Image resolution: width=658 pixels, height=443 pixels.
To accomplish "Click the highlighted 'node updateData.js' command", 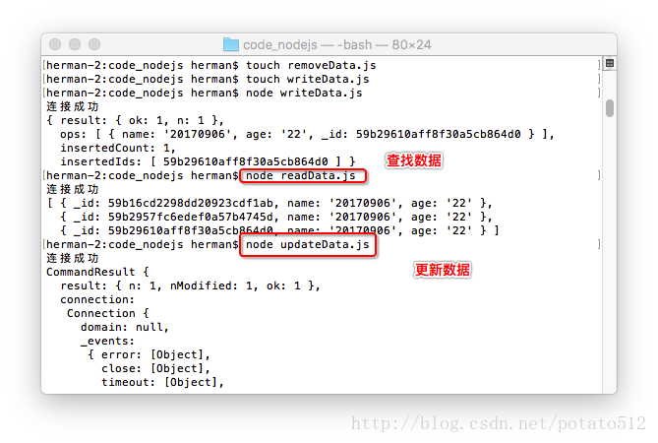I will [308, 245].
